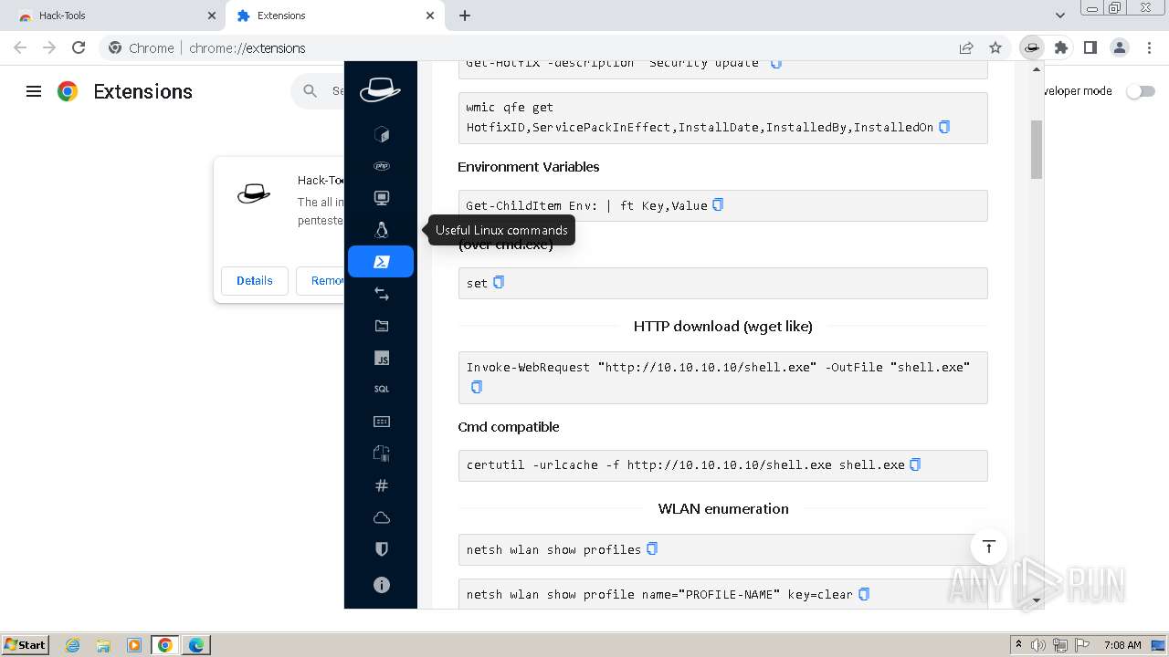Viewport: 1169px width, 657px height.
Task: Open the obfuscated files sidebar icon
Action: coord(382,454)
